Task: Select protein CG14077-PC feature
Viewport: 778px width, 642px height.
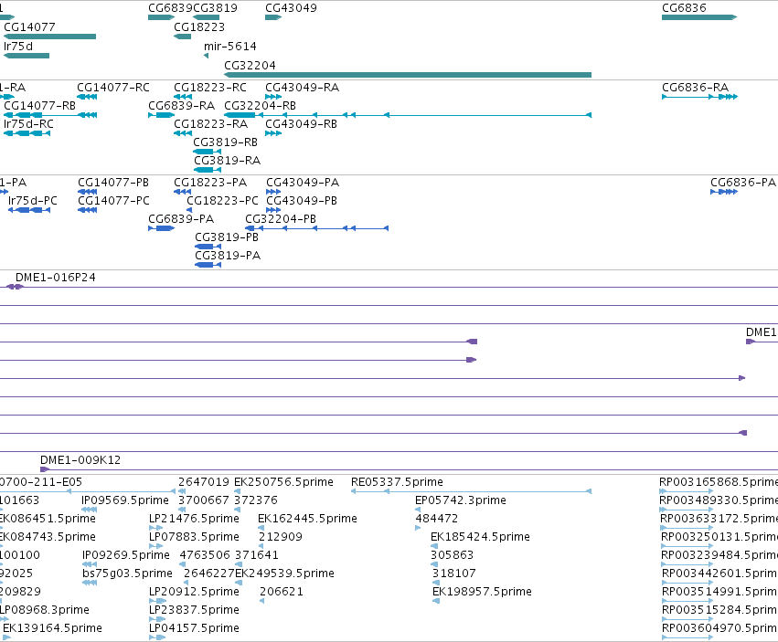Action: click(x=88, y=210)
